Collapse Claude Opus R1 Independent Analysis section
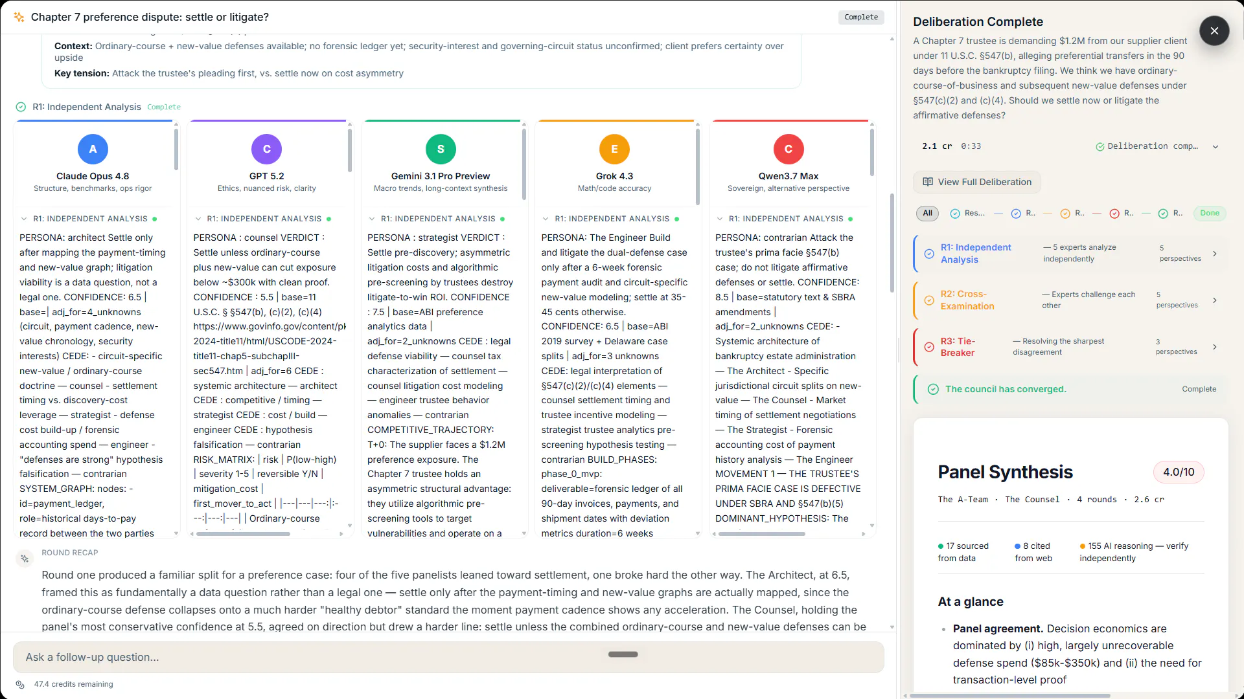 [x=24, y=219]
